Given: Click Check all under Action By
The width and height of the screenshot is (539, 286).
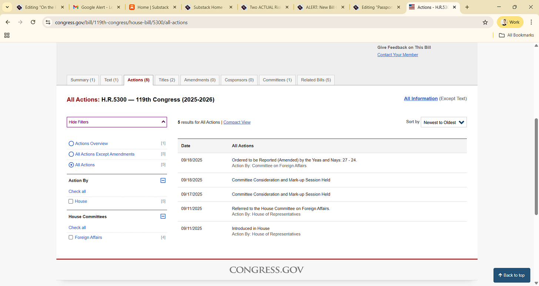Looking at the screenshot, I should pyautogui.click(x=77, y=191).
